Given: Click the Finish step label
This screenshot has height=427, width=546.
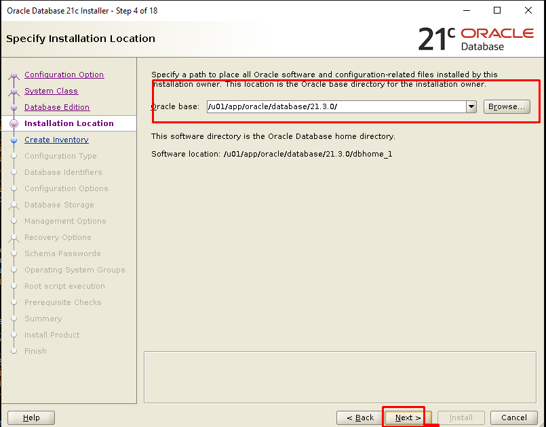Looking at the screenshot, I should pos(35,351).
